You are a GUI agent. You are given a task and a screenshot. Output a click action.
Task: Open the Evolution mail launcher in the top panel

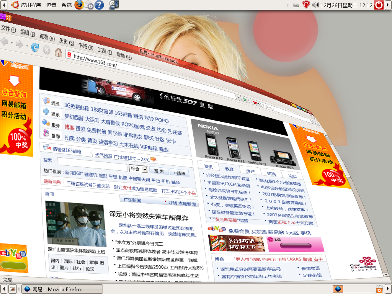(x=89, y=5)
